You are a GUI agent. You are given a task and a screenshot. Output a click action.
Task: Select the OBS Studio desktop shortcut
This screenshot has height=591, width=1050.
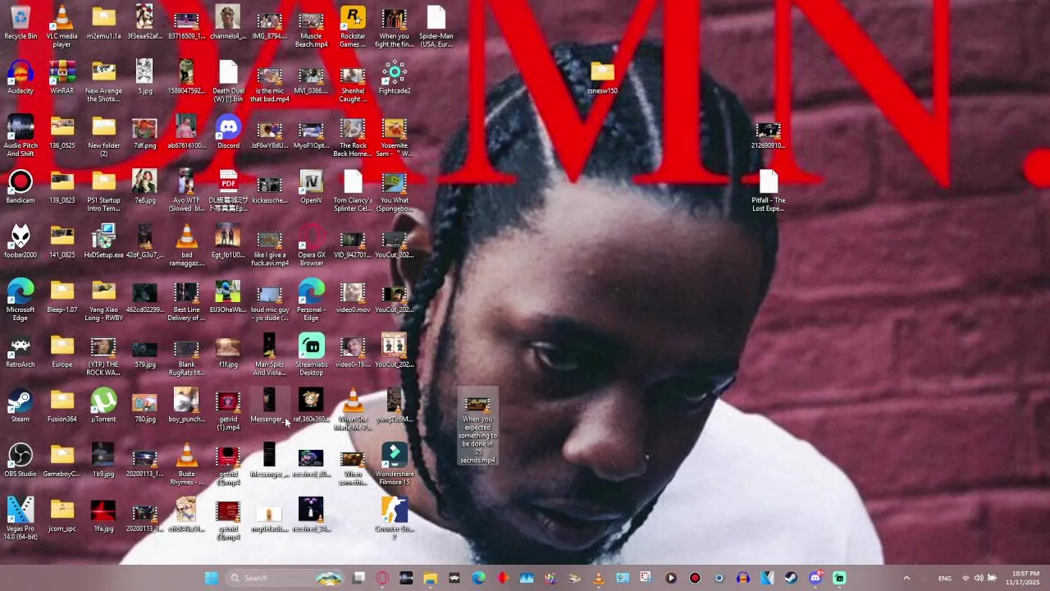point(21,461)
